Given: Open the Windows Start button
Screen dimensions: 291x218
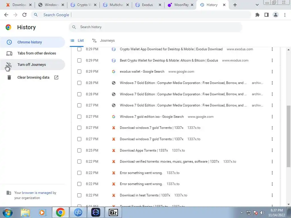Looking at the screenshot, I should [x=8, y=212].
